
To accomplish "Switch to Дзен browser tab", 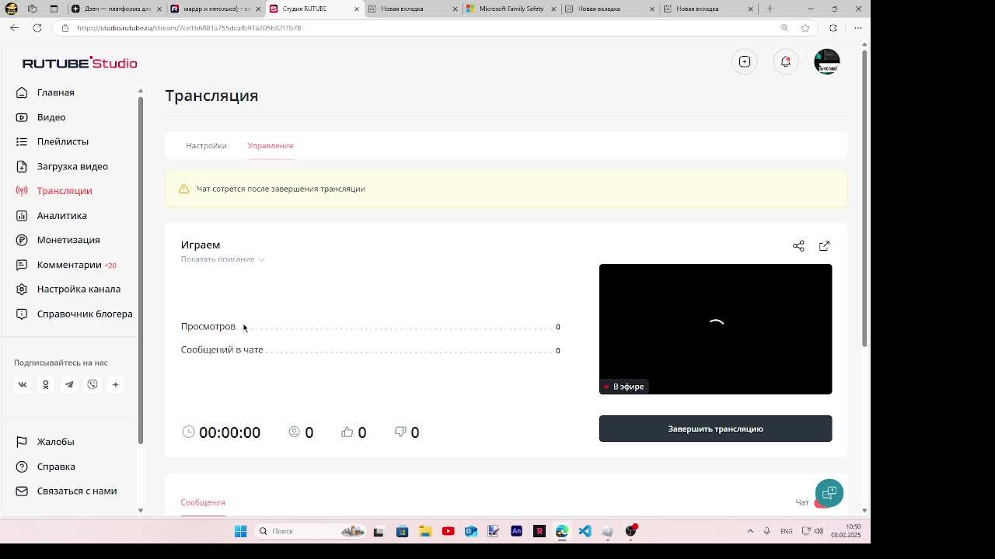I will pos(117,9).
